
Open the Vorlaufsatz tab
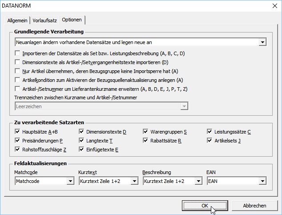pyautogui.click(x=44, y=20)
